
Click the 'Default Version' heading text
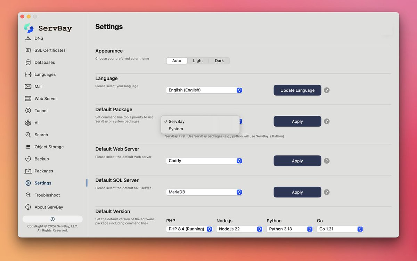pos(113,211)
